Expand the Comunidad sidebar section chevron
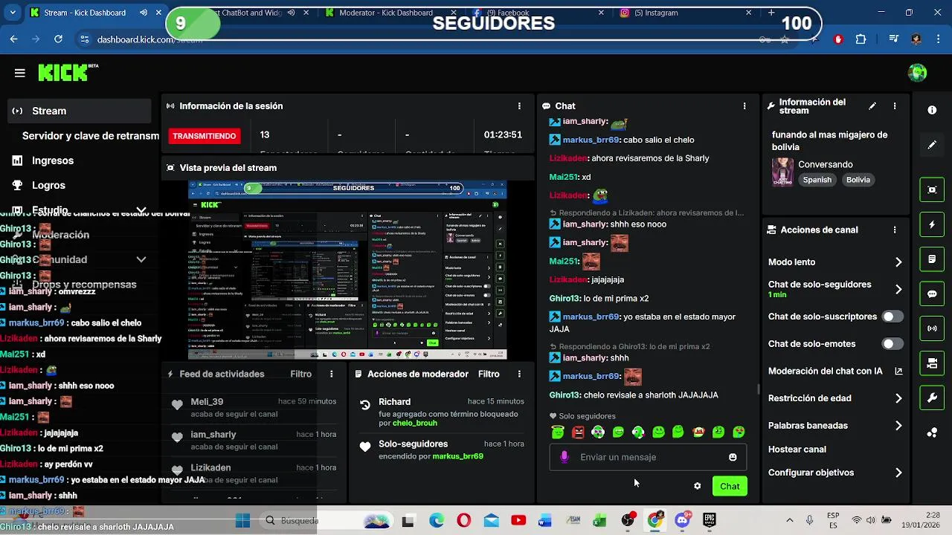Viewport: 952px width, 535px height. click(x=141, y=259)
